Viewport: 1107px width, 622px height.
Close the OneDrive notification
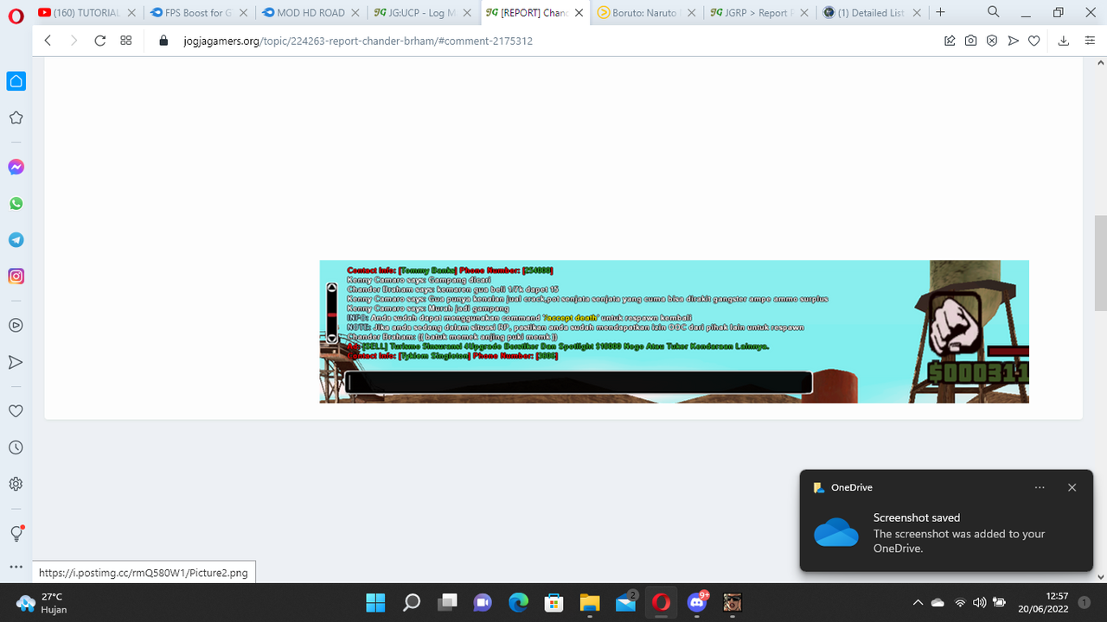pyautogui.click(x=1072, y=487)
